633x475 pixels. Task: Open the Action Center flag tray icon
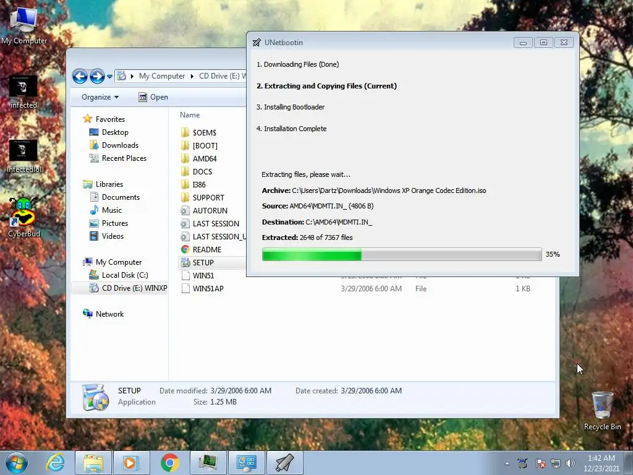click(x=540, y=463)
